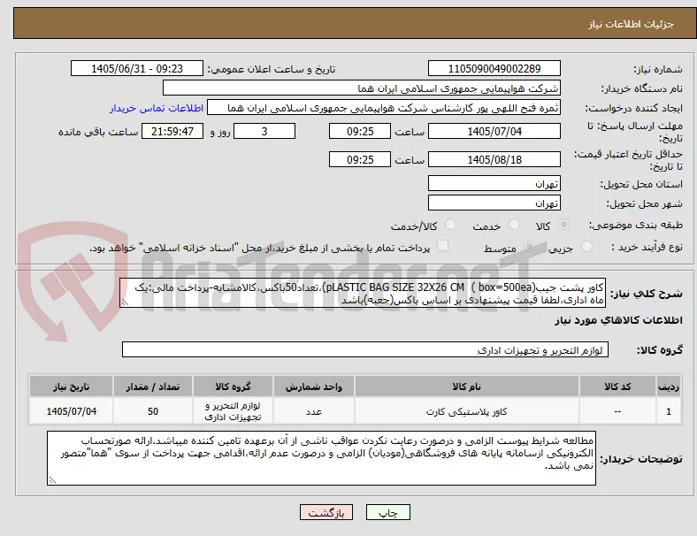Click the remaining time field 21:59:47
Image resolution: width=697 pixels, height=536 pixels.
[x=172, y=132]
